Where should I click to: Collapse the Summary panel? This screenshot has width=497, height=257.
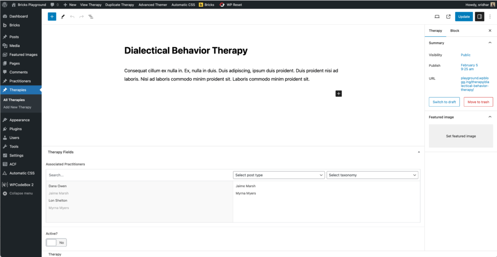(490, 43)
